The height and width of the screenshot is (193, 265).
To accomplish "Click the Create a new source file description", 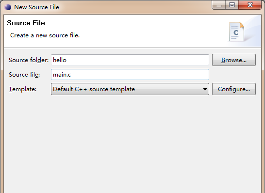I will click(x=45, y=35).
